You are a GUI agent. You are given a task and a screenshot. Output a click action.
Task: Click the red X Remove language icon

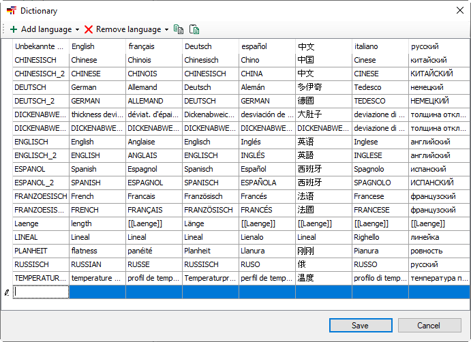89,29
